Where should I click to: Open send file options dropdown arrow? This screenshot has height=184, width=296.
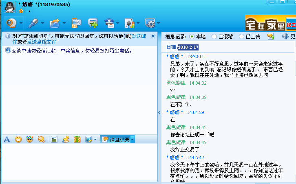click(x=64, y=23)
